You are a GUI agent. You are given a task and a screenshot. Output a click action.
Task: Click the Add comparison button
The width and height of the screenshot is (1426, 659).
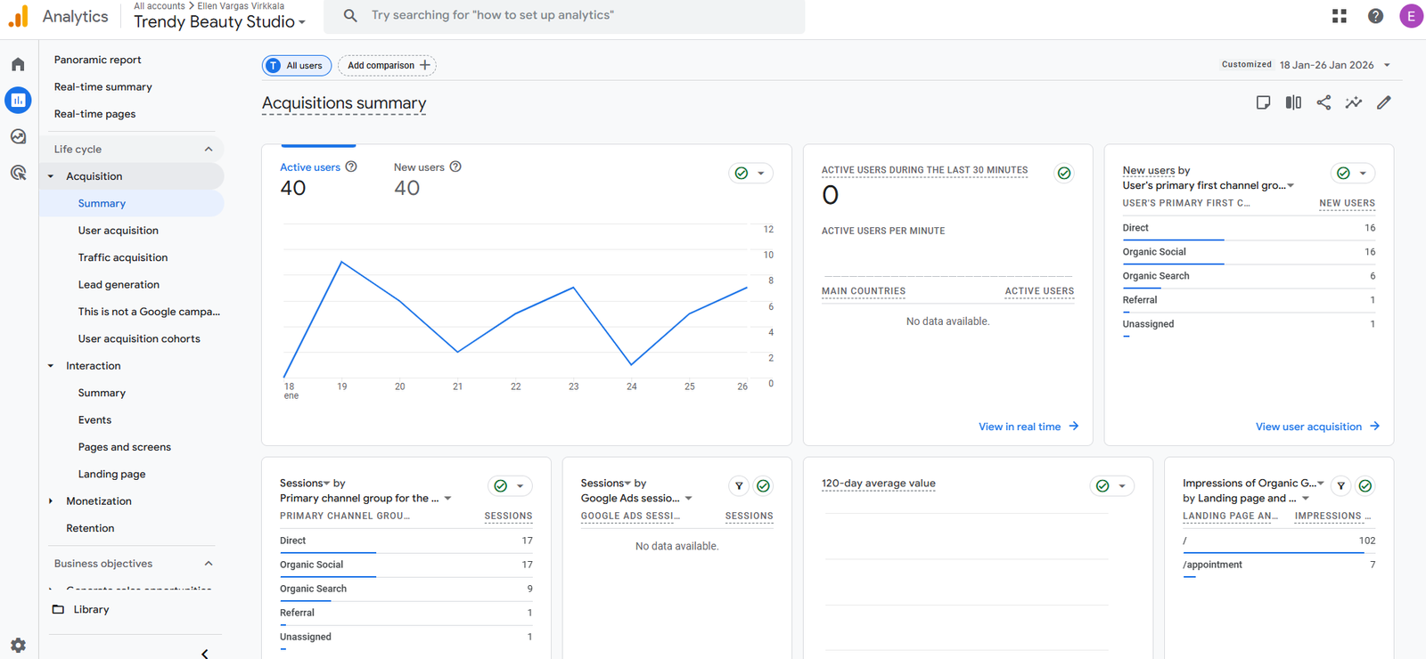[x=388, y=65]
